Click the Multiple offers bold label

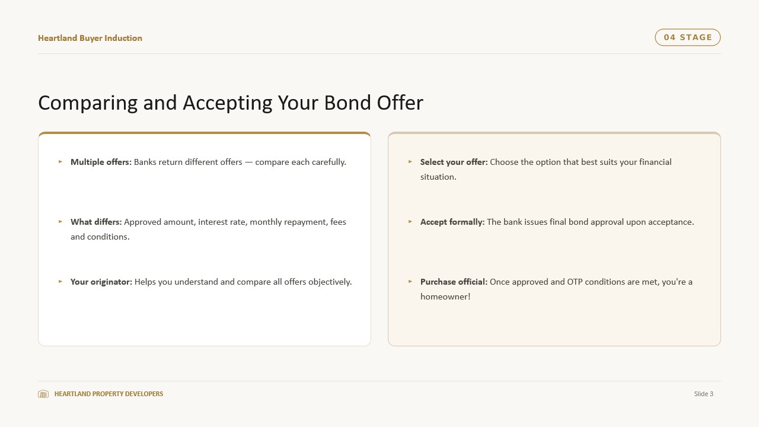tap(101, 162)
